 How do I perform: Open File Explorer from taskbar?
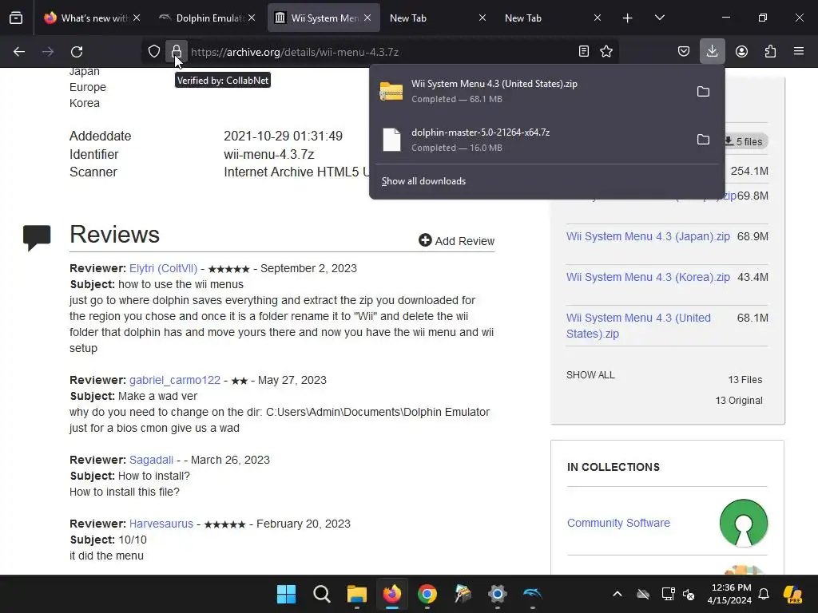357,594
